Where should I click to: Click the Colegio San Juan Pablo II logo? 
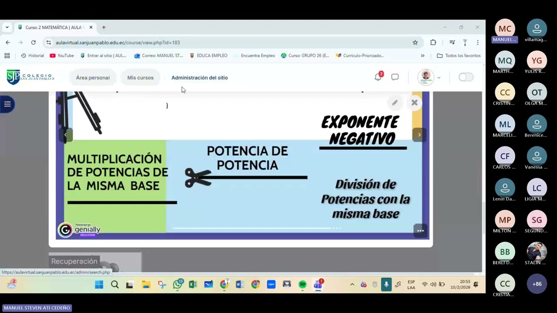[x=30, y=77]
